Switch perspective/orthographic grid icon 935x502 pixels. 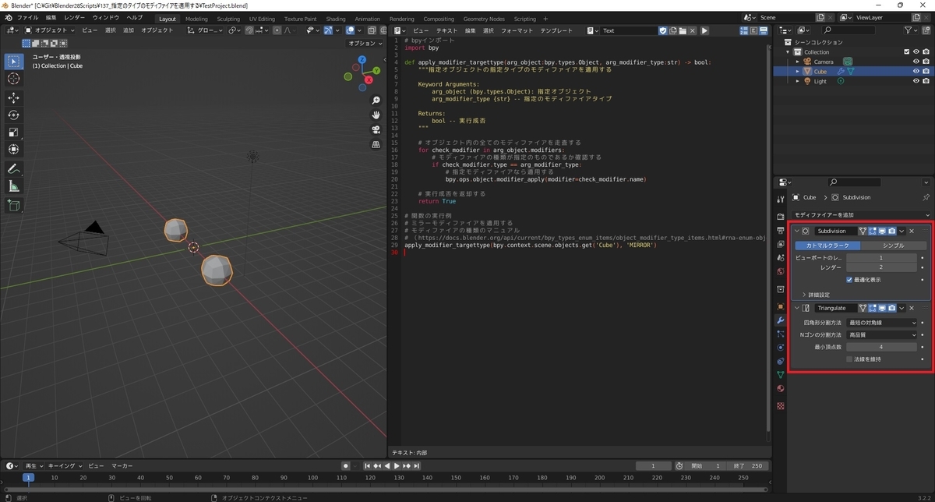click(x=376, y=144)
